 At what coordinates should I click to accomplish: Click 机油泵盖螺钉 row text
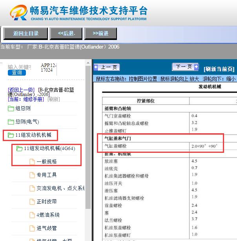click(118, 235)
